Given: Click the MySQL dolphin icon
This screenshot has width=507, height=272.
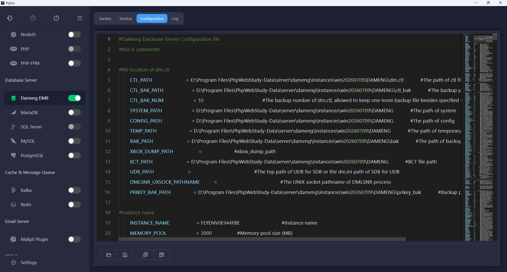Looking at the screenshot, I should [x=13, y=141].
